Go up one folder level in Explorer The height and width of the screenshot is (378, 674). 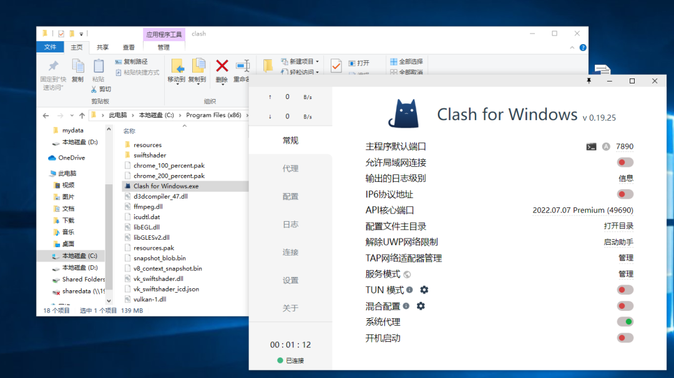point(82,115)
